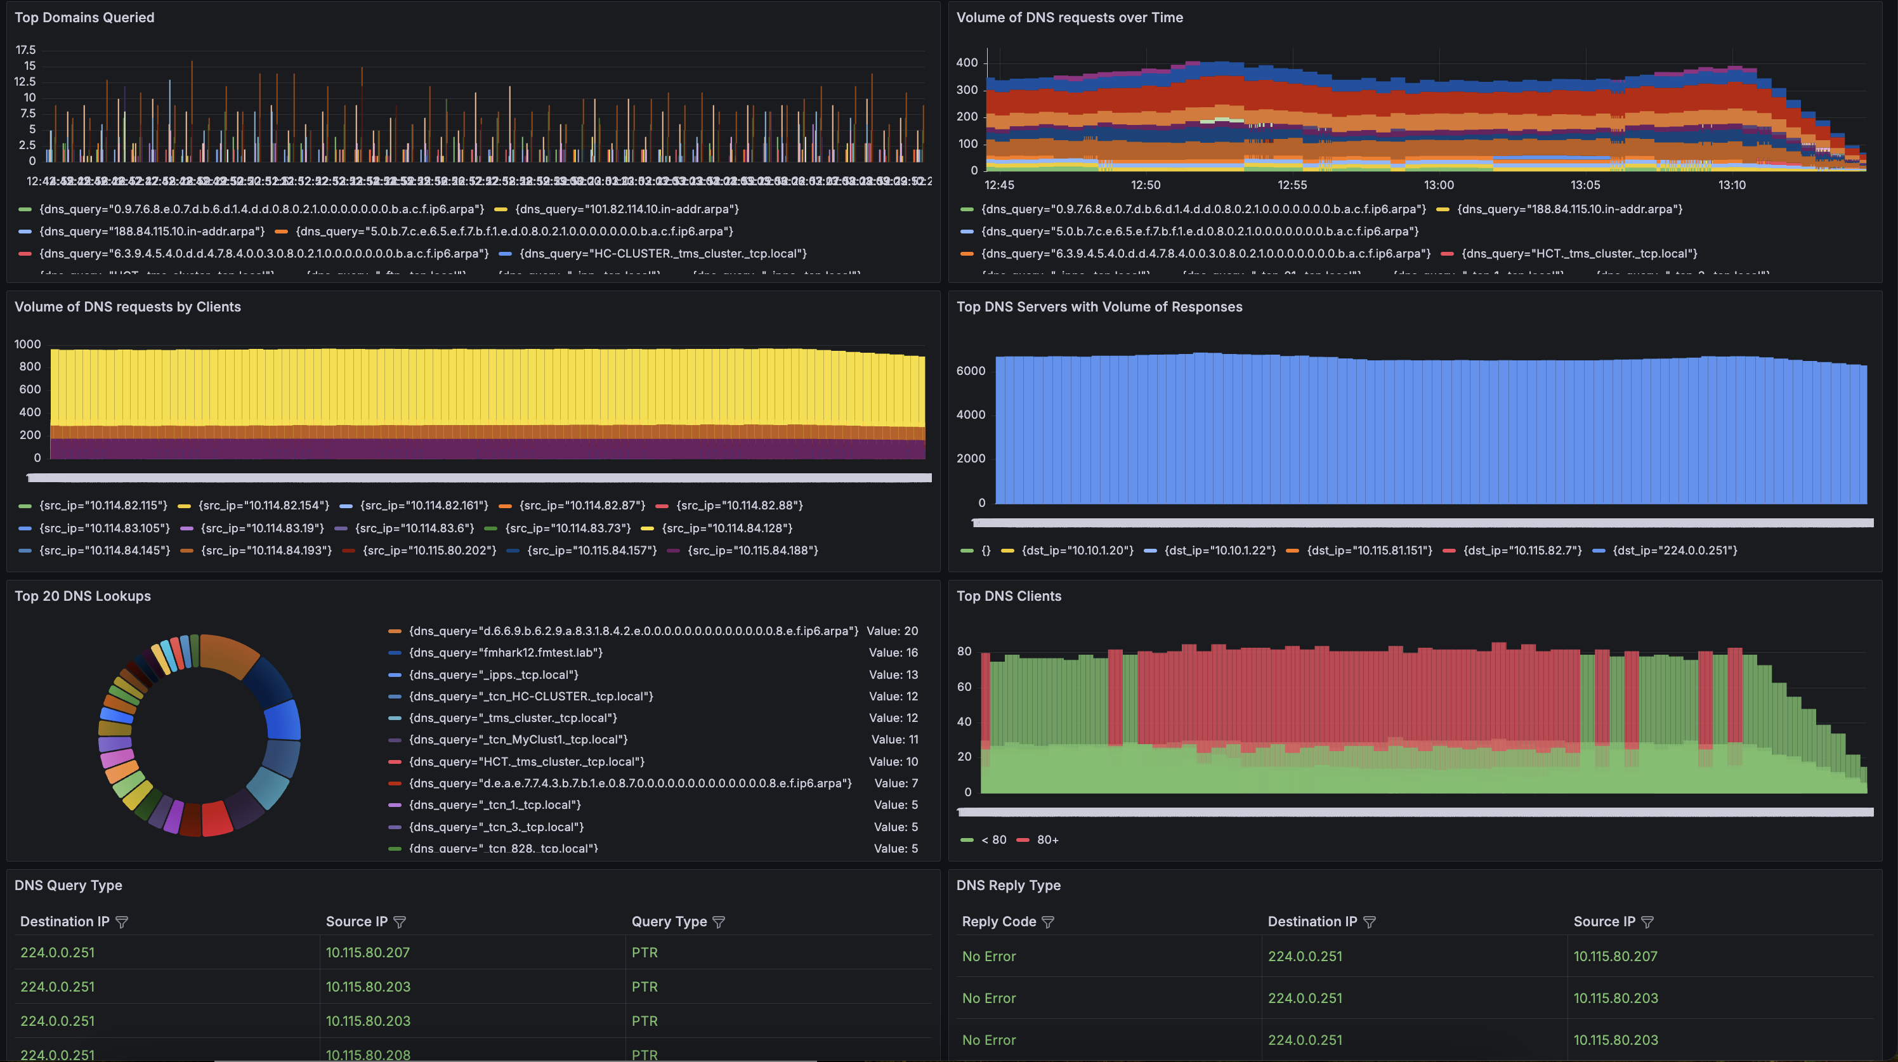Click the pie legend marker for fmhark12.fmtest.lab

click(x=395, y=653)
